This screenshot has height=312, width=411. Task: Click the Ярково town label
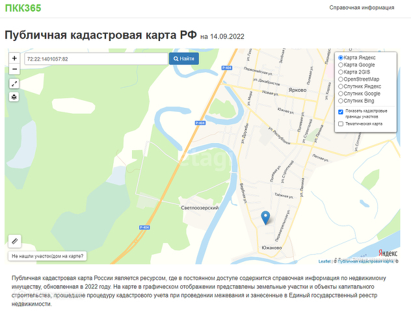click(x=297, y=90)
